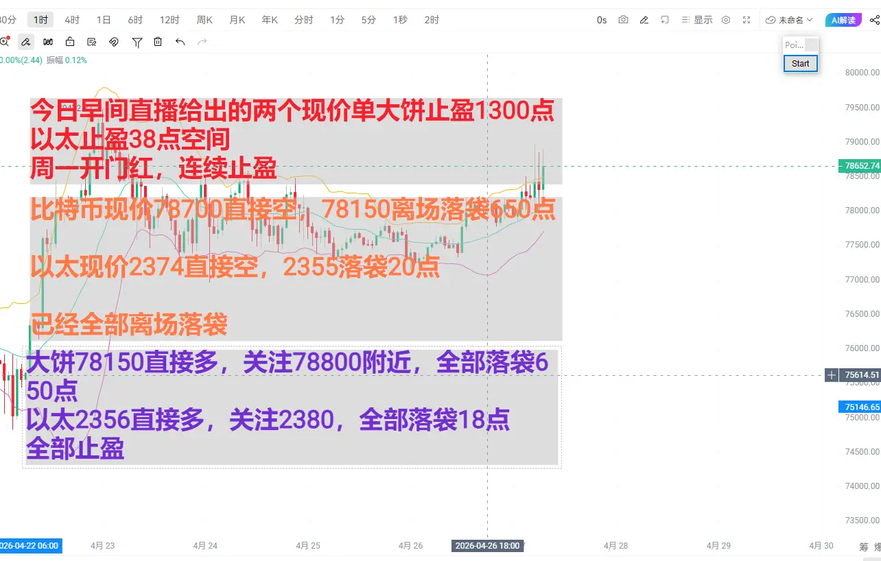Switch to the 1日 timeframe
The width and height of the screenshot is (881, 561).
(x=104, y=20)
